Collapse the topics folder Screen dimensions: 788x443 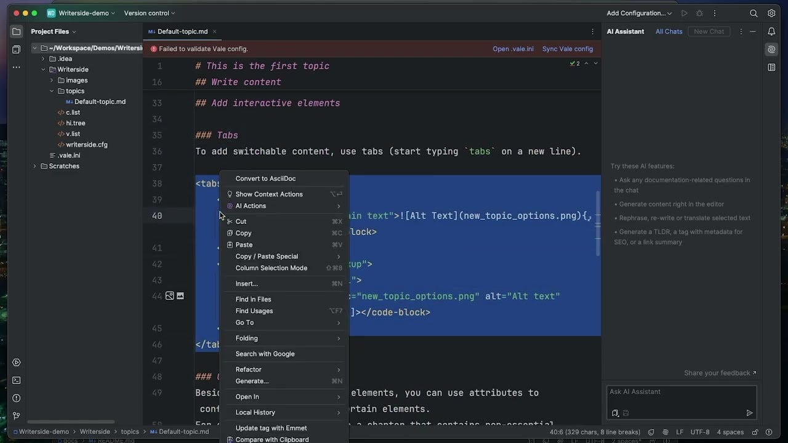[52, 91]
